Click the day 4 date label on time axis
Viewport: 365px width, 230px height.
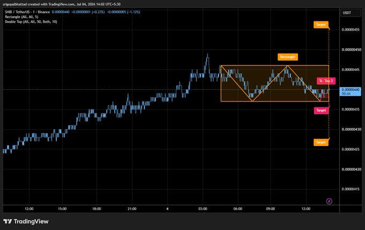[x=167, y=209]
